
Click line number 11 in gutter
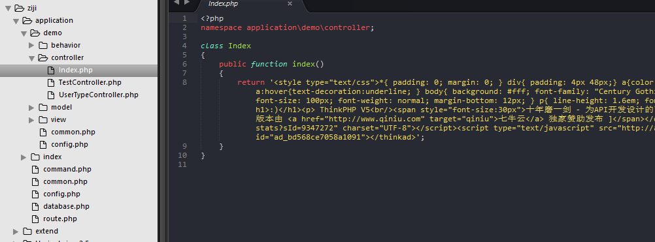tap(182, 164)
